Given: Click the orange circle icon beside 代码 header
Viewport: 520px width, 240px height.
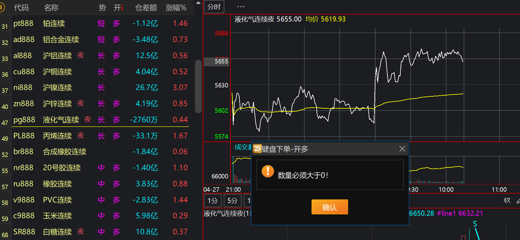Looking at the screenshot, I should click(x=2, y=7).
